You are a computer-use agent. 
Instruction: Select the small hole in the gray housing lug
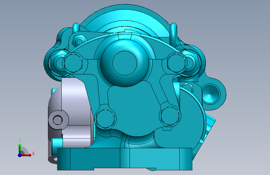point(58,120)
